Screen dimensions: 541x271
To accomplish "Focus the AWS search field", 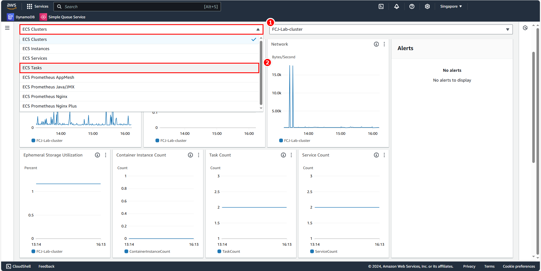I will click(x=137, y=6).
